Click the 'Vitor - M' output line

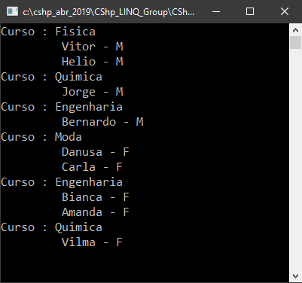coord(93,47)
